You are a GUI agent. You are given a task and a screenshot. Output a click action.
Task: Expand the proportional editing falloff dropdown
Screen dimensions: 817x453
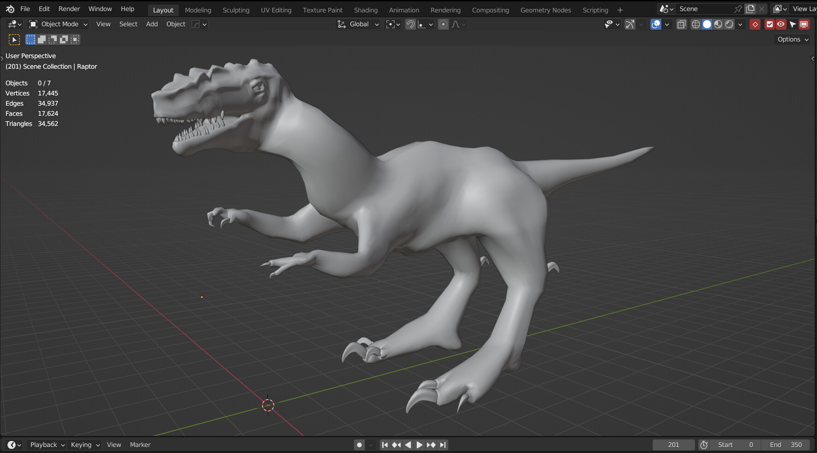point(456,24)
